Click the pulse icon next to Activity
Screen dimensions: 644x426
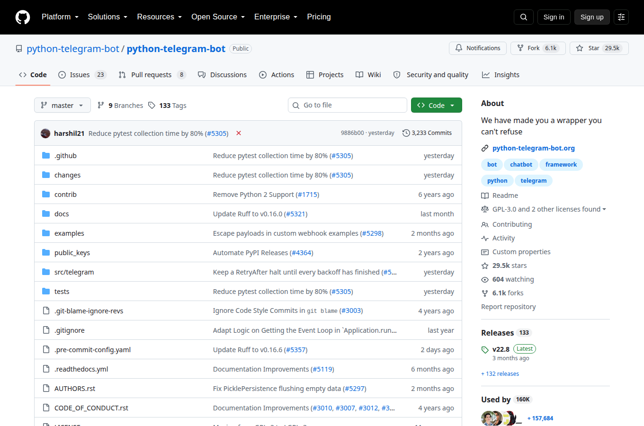tap(485, 238)
